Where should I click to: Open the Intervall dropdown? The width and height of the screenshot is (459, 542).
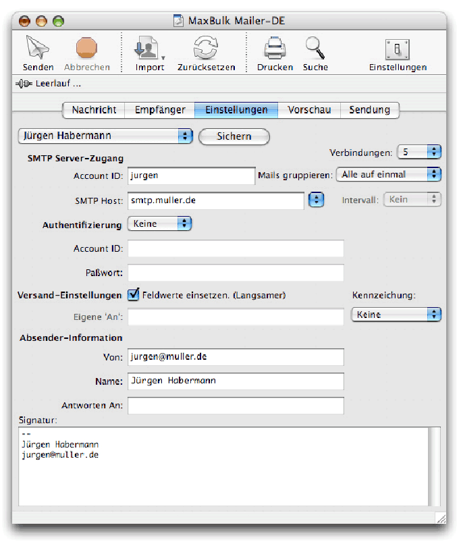(412, 199)
